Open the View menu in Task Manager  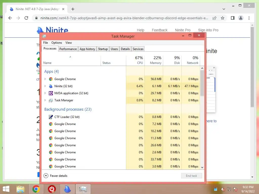(x=69, y=42)
